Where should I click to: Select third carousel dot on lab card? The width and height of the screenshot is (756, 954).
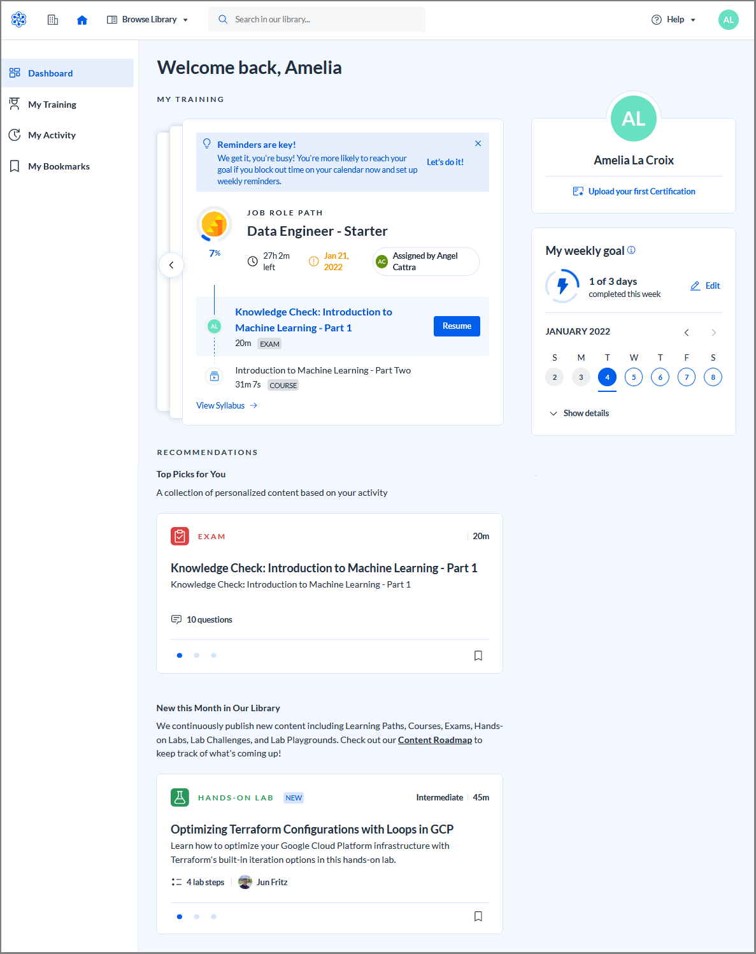click(x=213, y=916)
